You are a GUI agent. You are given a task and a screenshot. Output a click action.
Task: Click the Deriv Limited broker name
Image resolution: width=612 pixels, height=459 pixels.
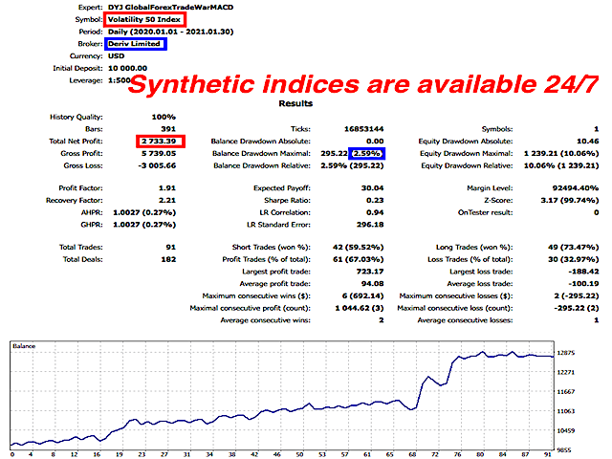coord(134,44)
